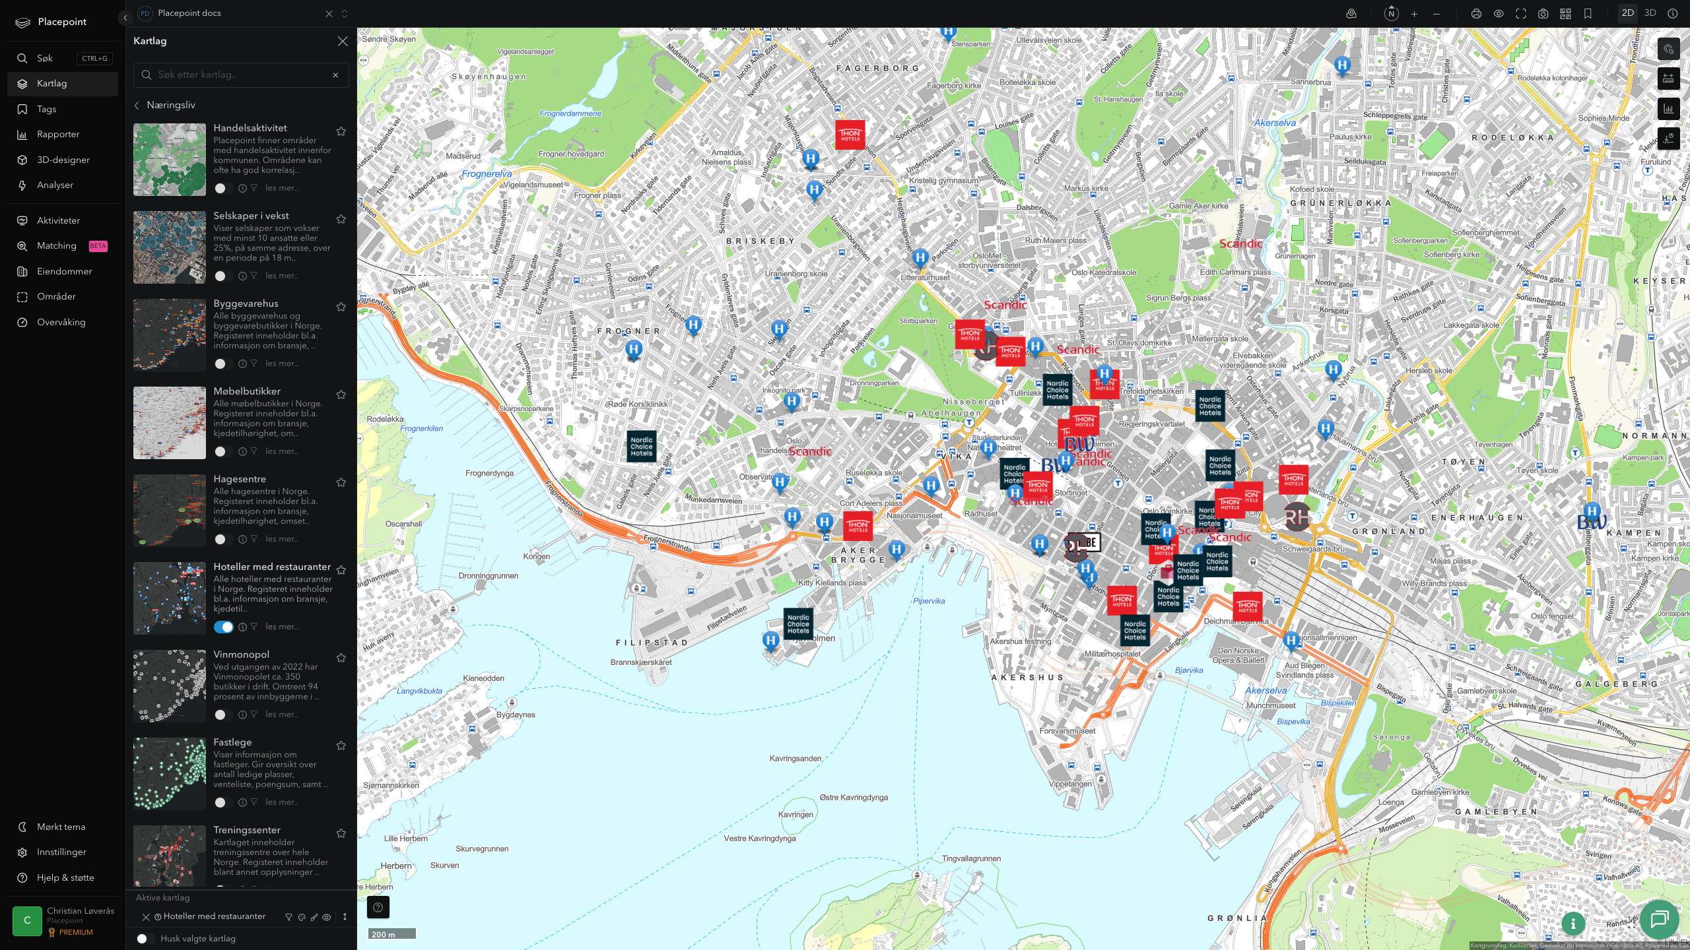Open the basemap gallery grid icon

click(x=1565, y=14)
